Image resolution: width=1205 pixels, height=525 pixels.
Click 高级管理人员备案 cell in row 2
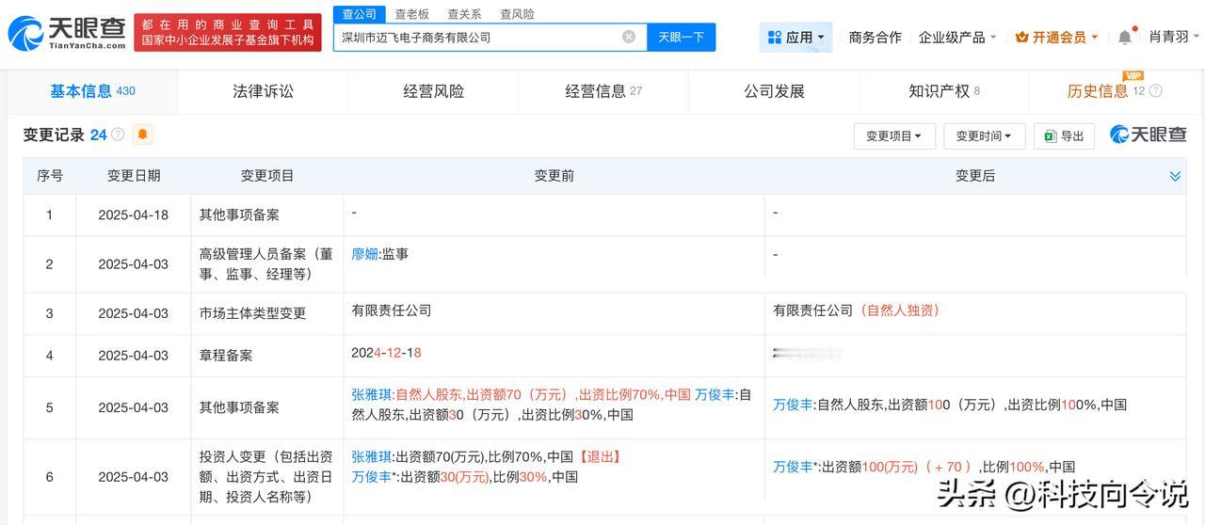coord(266,264)
